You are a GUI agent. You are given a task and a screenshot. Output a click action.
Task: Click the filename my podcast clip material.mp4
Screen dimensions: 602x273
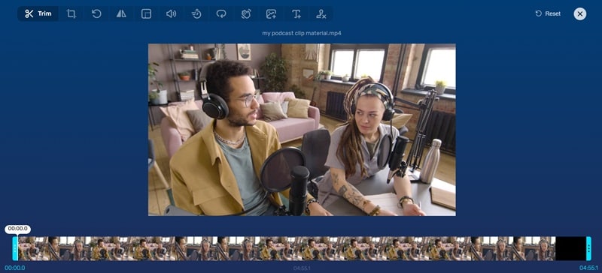302,33
